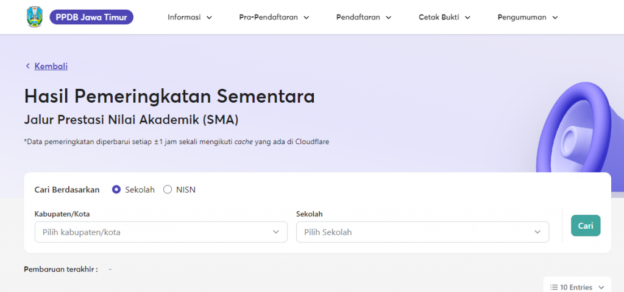The width and height of the screenshot is (624, 292).
Task: Click the chevron next to Pengumuman
Action: tap(555, 18)
